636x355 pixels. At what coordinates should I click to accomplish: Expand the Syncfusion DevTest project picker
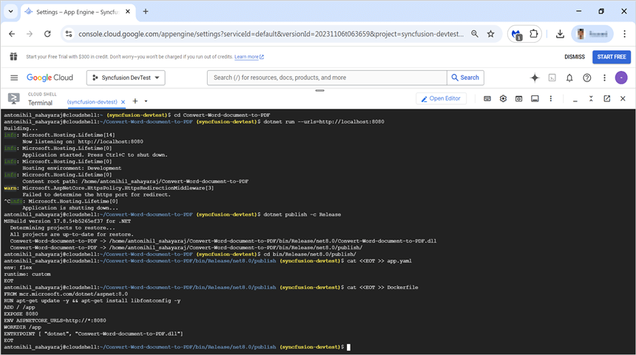(126, 78)
